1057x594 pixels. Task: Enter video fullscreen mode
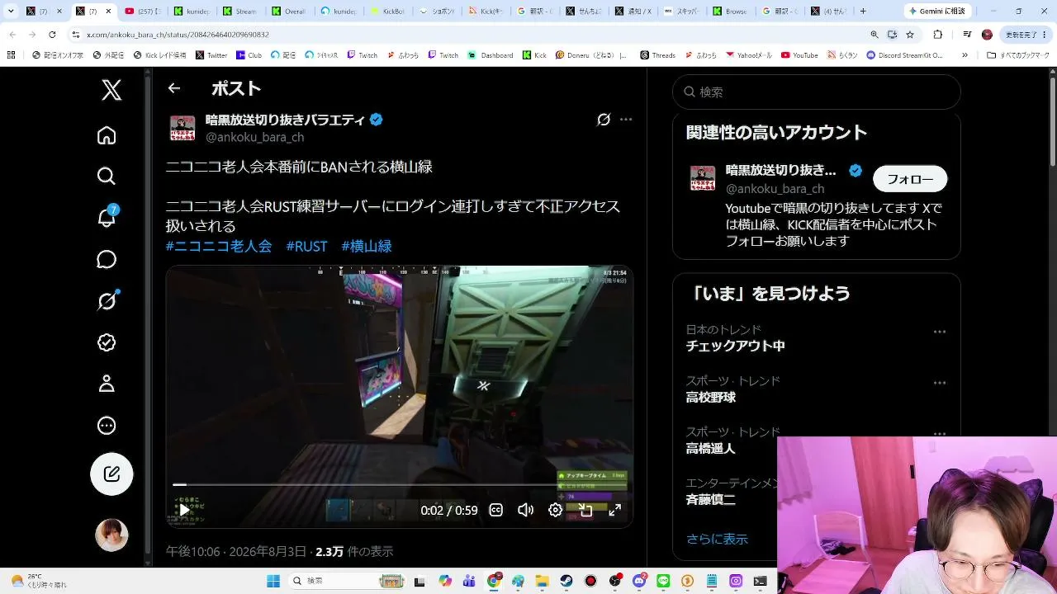coord(615,510)
